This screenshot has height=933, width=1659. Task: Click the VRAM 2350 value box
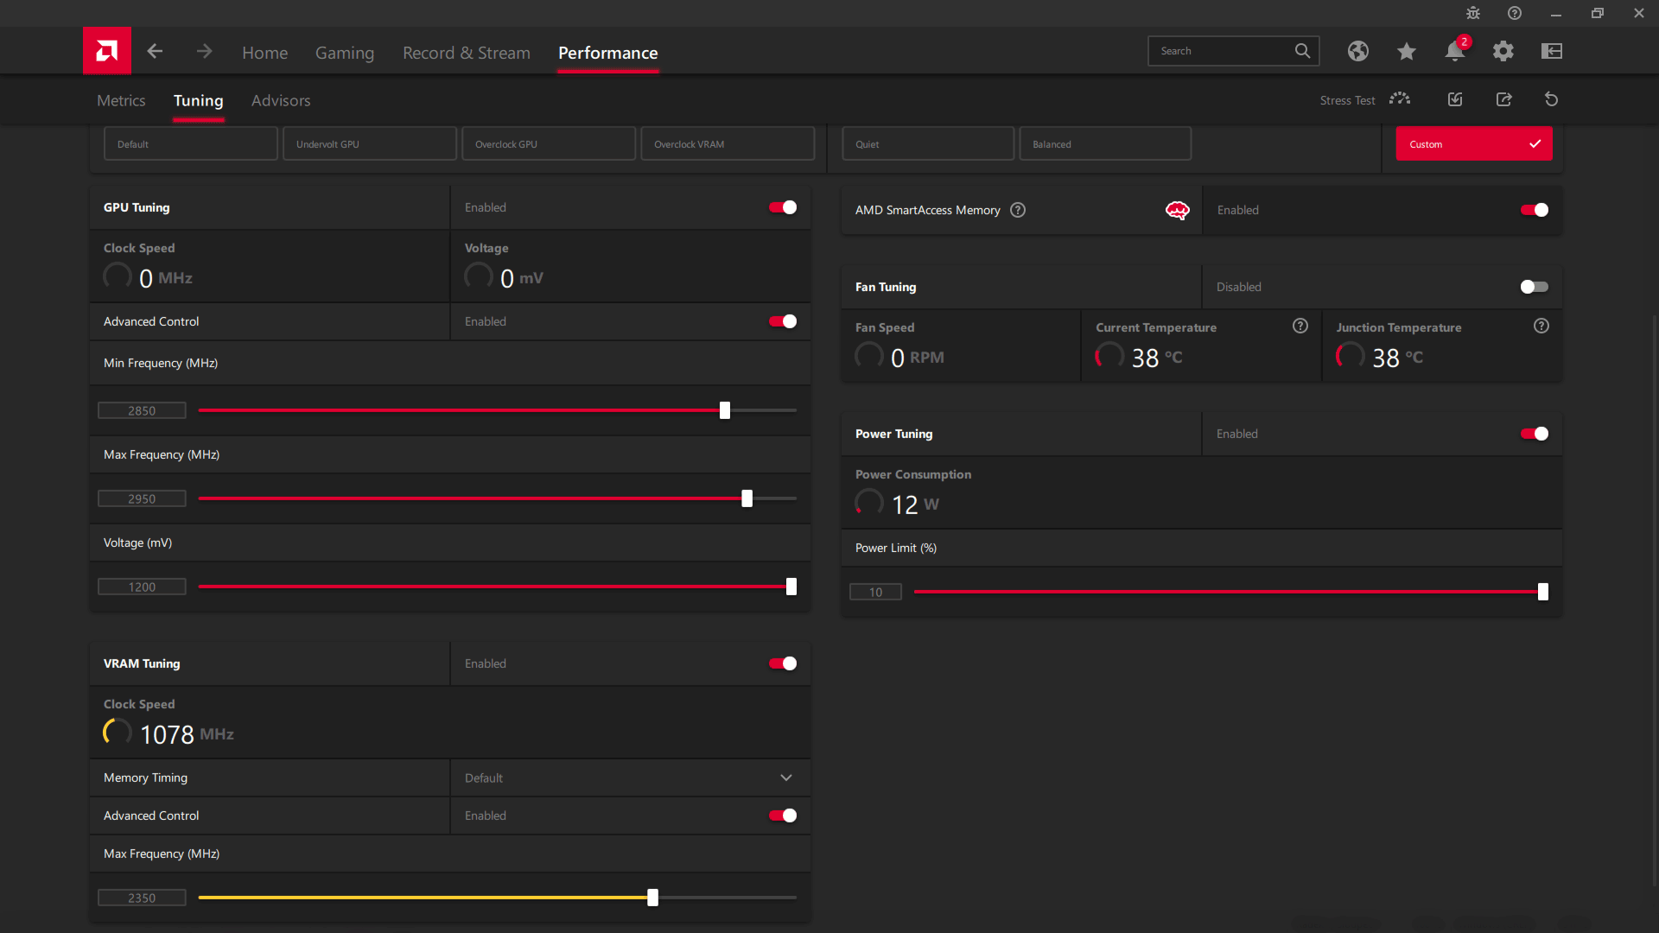point(142,898)
